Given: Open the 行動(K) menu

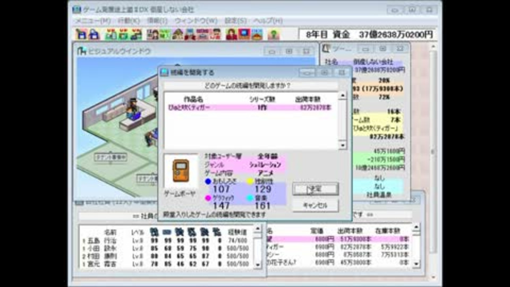Looking at the screenshot, I should coord(129,21).
